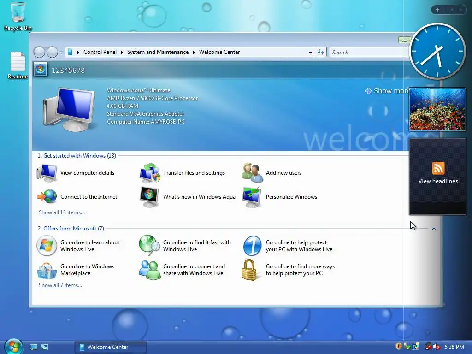472x354 pixels.
Task: Click Computer Name: AMYROSE-PC text
Action: coord(146,122)
